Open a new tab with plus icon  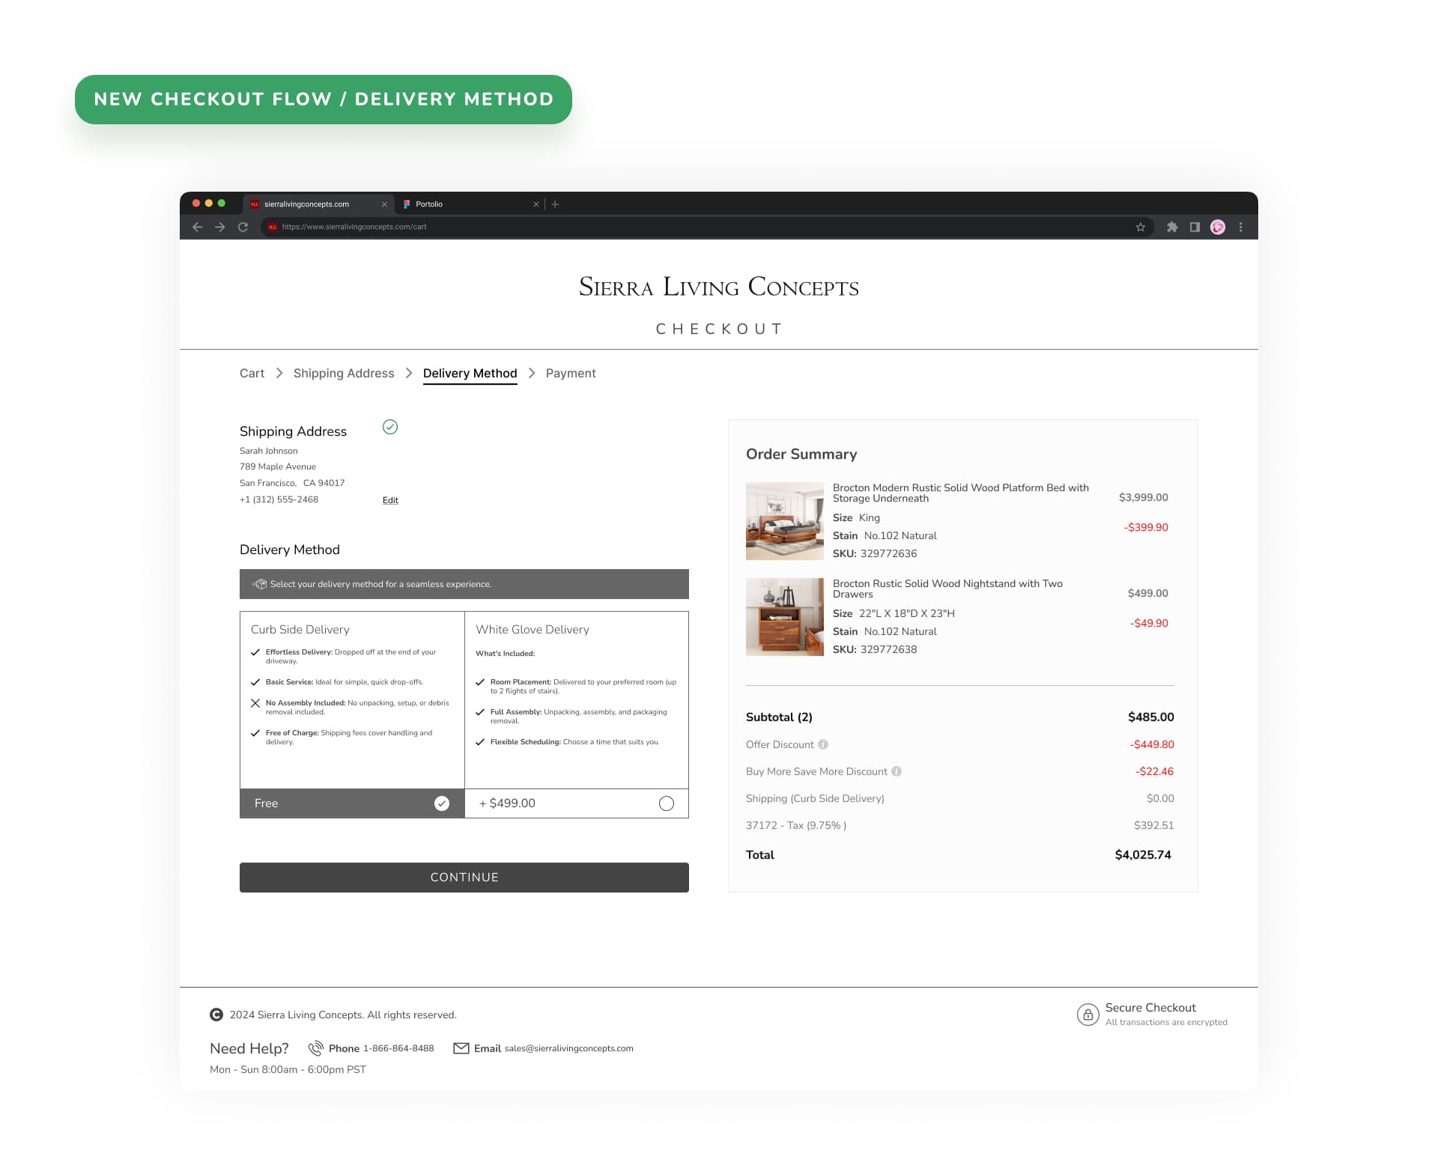tap(555, 204)
